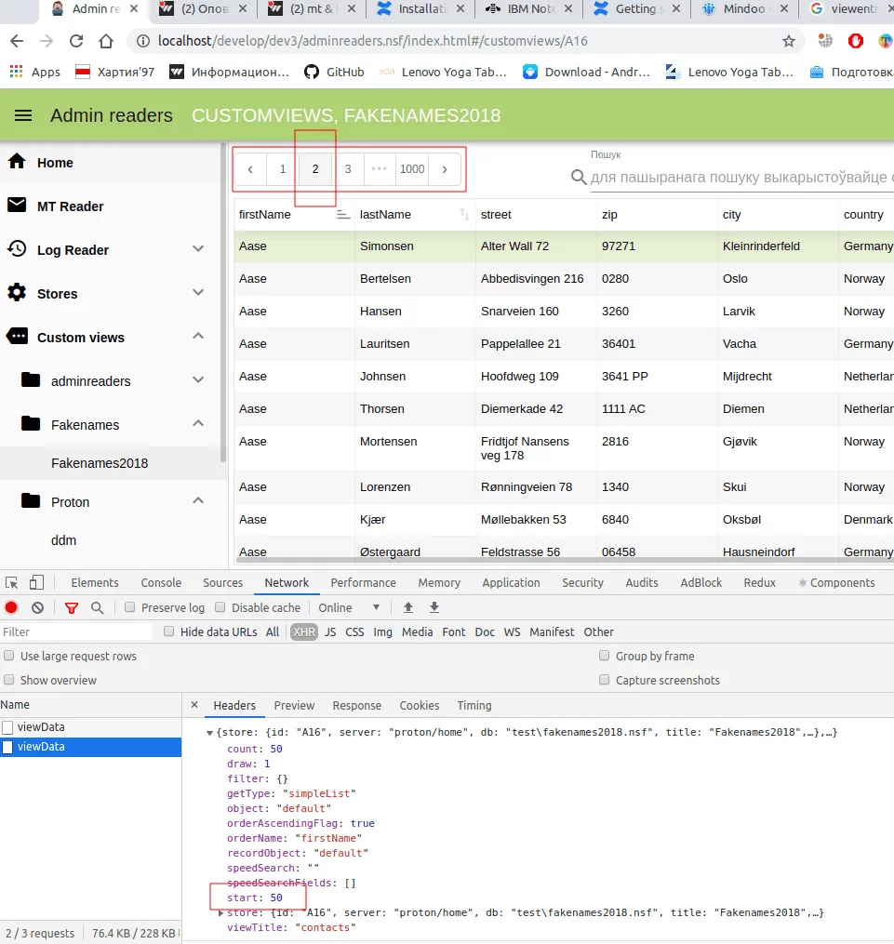894x944 pixels.
Task: Open the hamburger menu in Admin readers header
Action: (x=23, y=115)
